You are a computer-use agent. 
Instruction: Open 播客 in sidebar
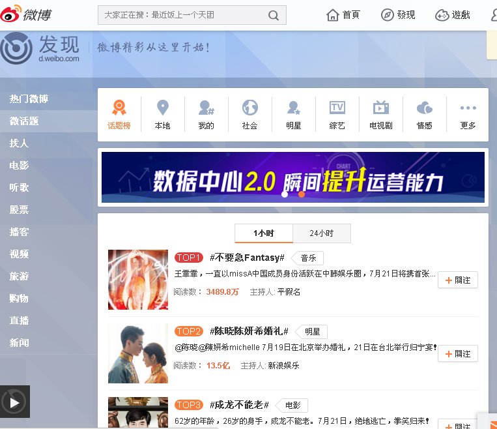(19, 232)
